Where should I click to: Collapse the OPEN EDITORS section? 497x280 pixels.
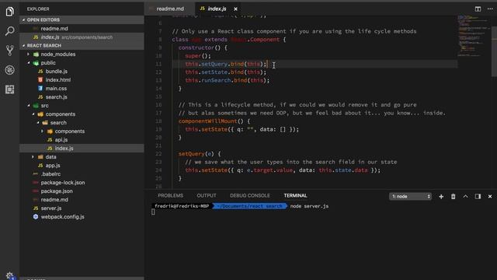click(x=82, y=19)
